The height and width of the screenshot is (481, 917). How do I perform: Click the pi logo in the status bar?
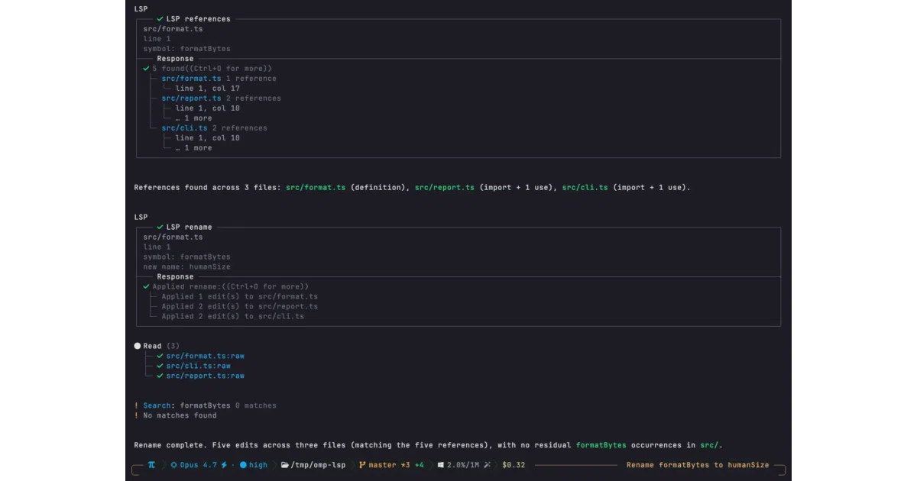click(x=151, y=464)
